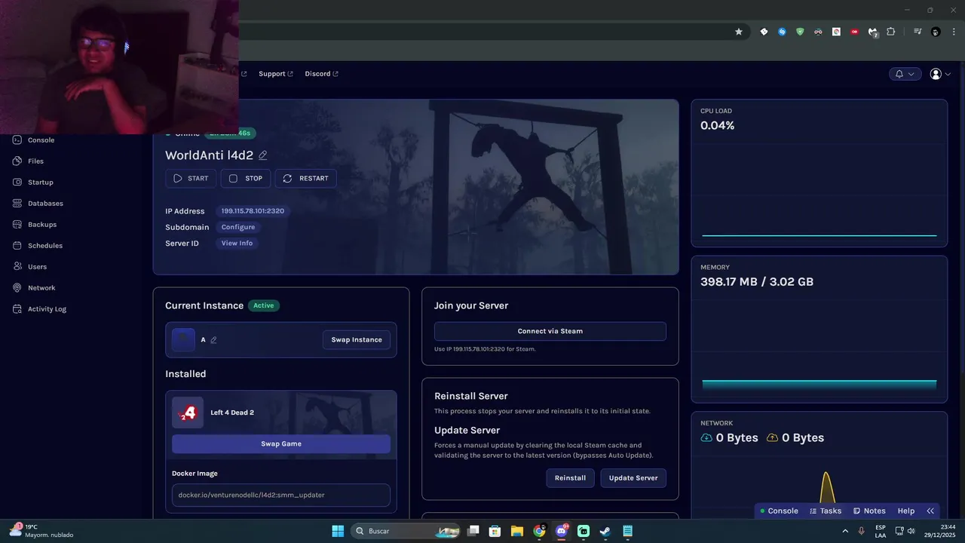The width and height of the screenshot is (965, 543).
Task: Bookmark this page with the star icon
Action: [x=739, y=32]
